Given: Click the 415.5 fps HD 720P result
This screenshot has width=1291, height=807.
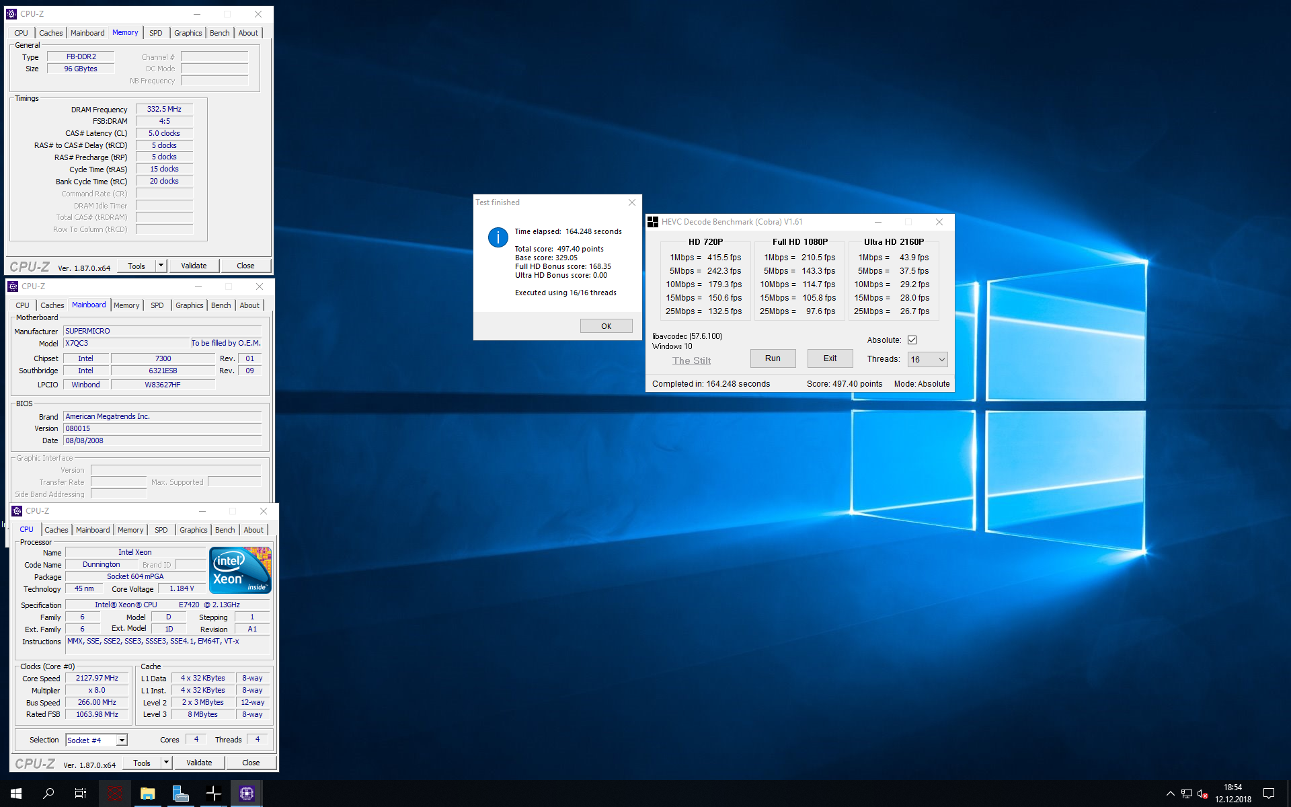Looking at the screenshot, I should pyautogui.click(x=724, y=258).
